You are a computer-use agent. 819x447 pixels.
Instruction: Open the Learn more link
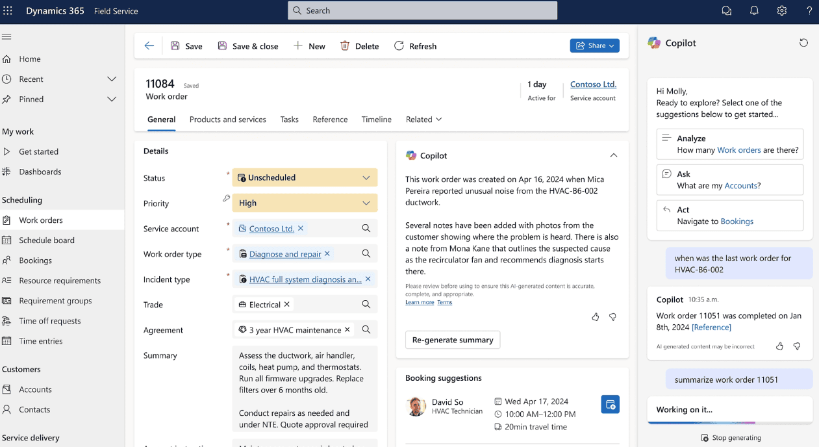(420, 302)
